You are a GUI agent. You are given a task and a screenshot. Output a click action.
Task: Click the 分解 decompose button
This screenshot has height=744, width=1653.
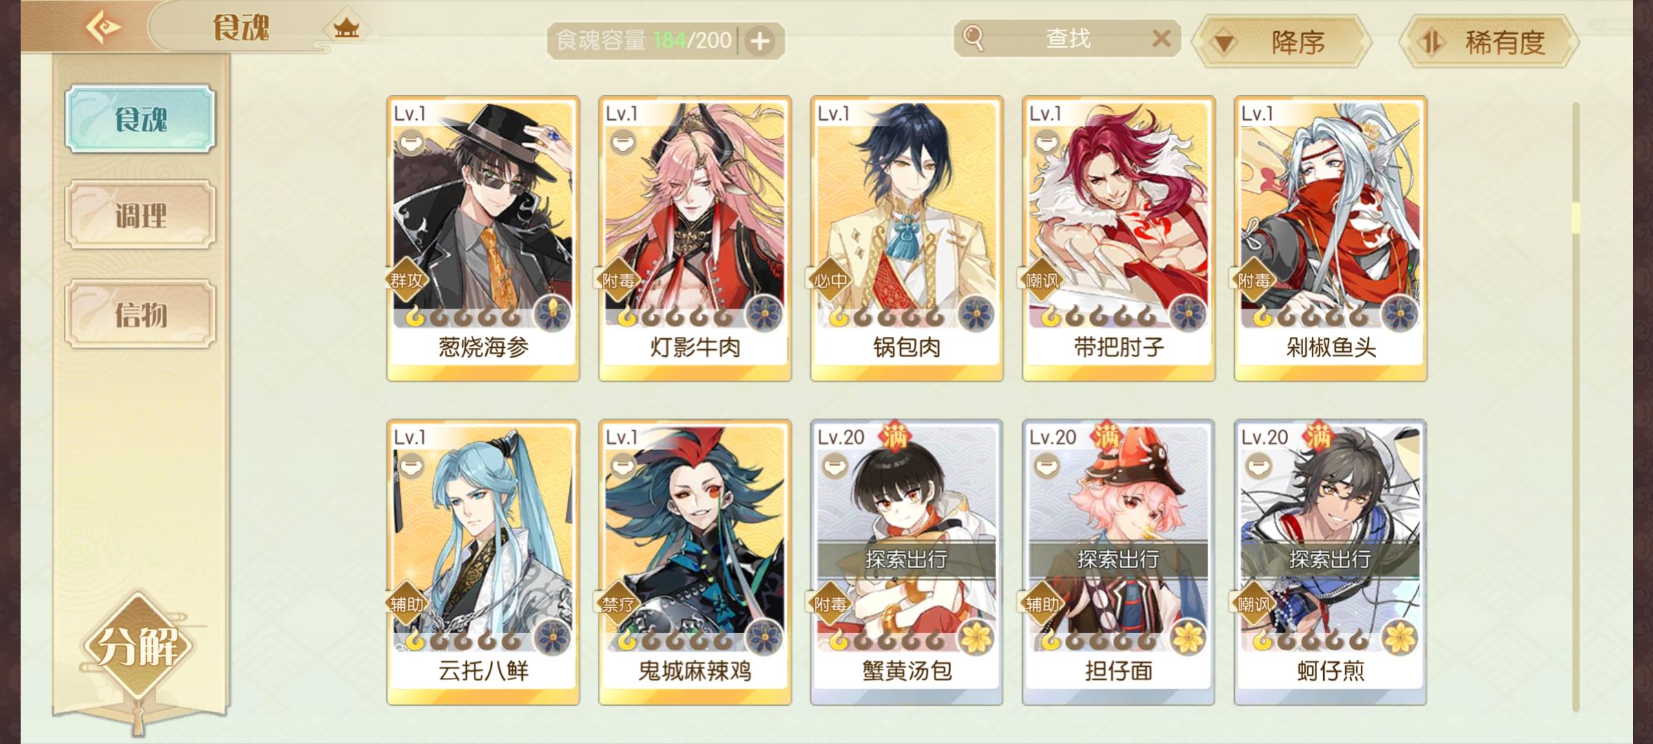pos(138,646)
